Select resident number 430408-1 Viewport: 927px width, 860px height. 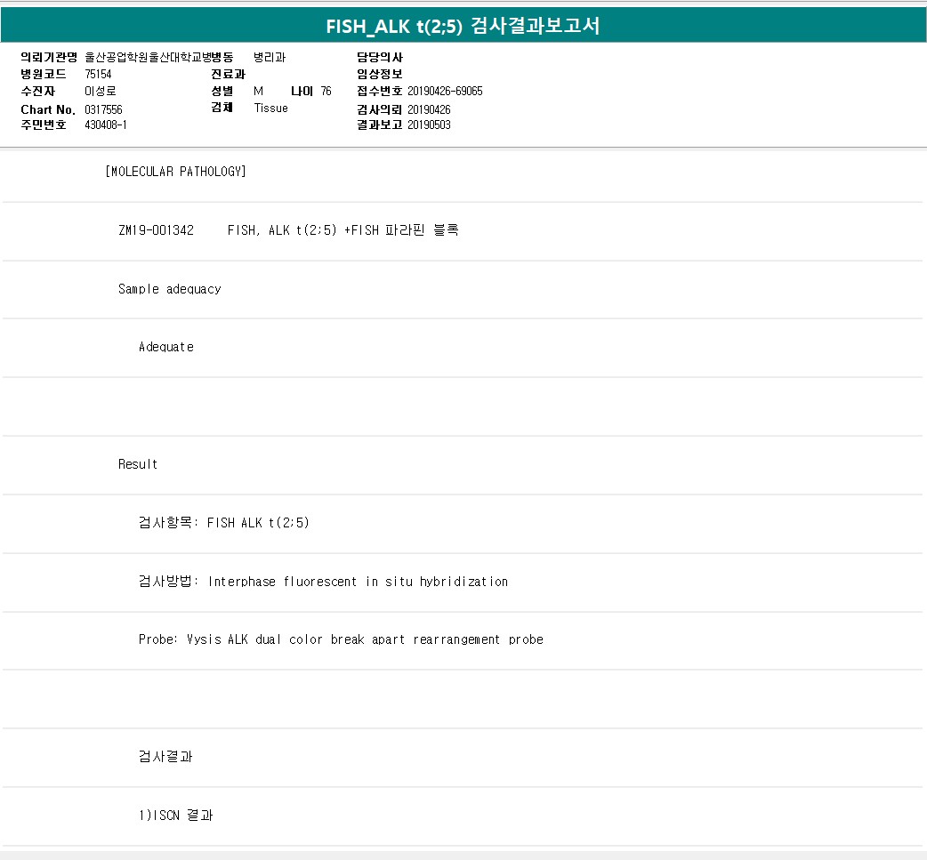[106, 125]
